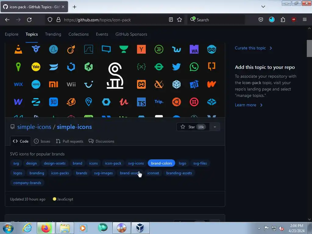Show hidden system tray icons arrow
The image size is (312, 234).
click(259, 228)
